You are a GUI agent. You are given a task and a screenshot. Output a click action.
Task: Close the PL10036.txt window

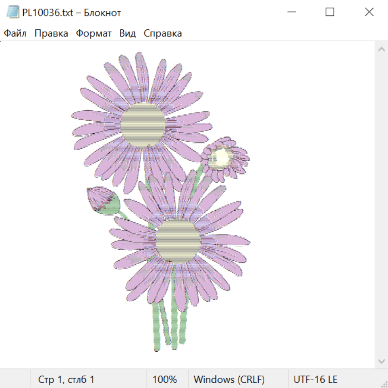pyautogui.click(x=369, y=12)
